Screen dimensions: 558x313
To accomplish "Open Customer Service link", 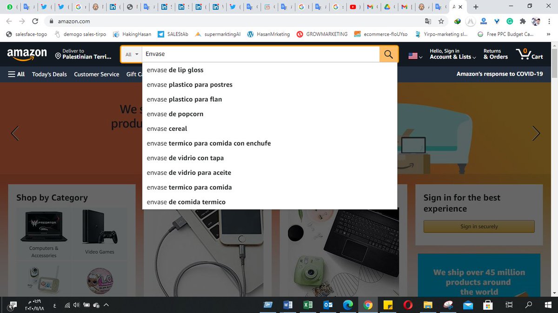I will tap(96, 74).
